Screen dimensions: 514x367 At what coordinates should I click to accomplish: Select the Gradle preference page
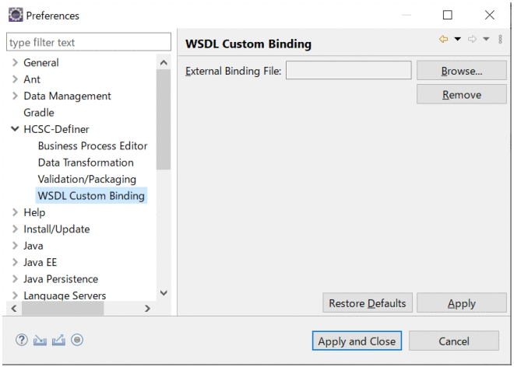pyautogui.click(x=39, y=113)
